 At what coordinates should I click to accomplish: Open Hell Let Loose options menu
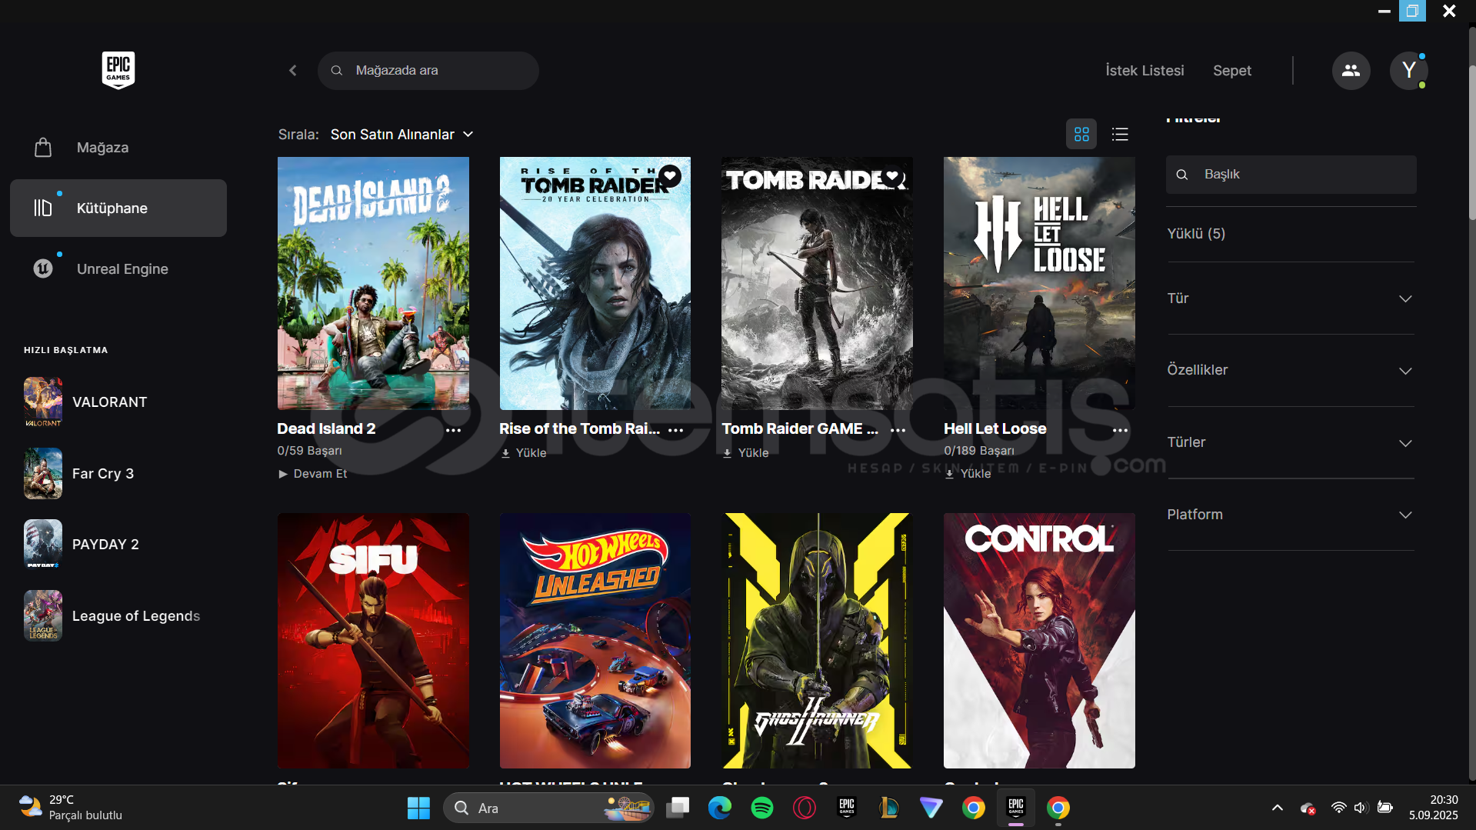(1121, 430)
